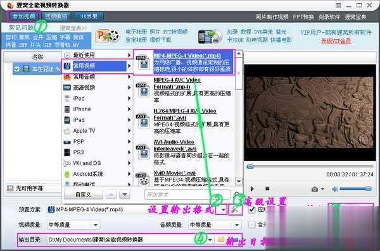Screen dimensions: 380x251
Task: Click the 最近使用 clock icon
Action: (67, 55)
